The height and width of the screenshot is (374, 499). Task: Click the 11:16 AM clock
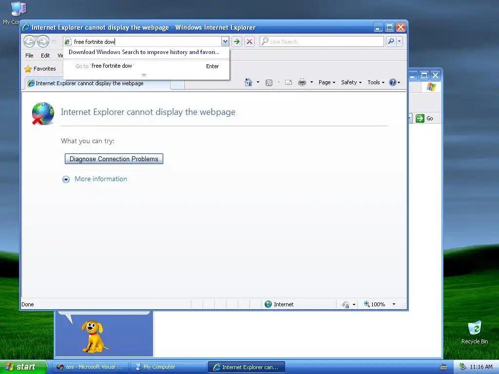pyautogui.click(x=481, y=367)
